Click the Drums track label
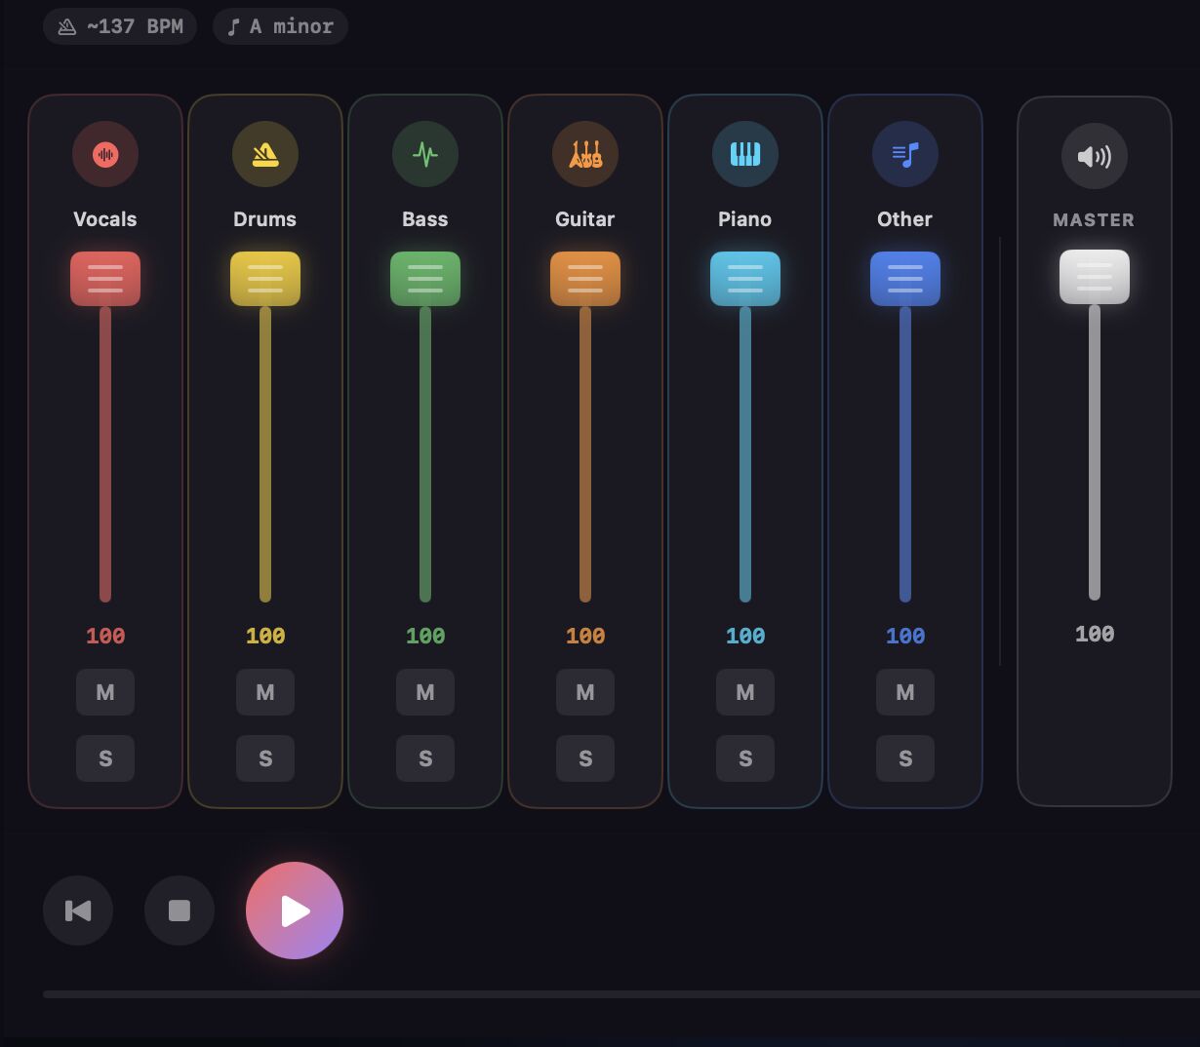Image resolution: width=1200 pixels, height=1047 pixels. click(265, 219)
